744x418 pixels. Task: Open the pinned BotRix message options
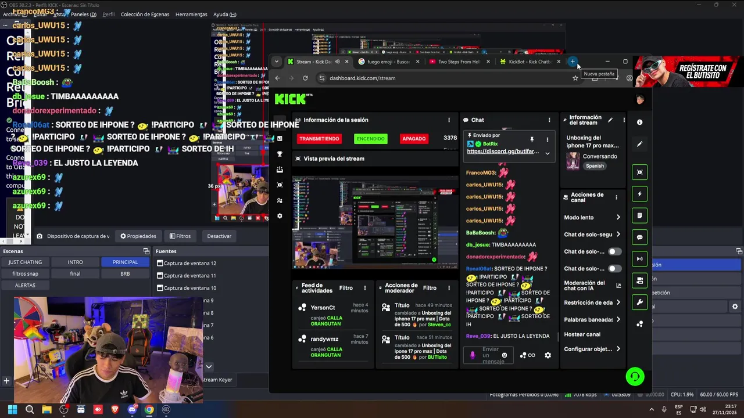pos(547,139)
